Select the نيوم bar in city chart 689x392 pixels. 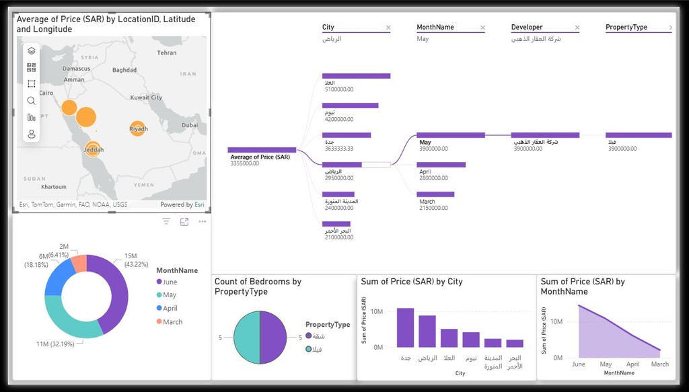[471, 340]
